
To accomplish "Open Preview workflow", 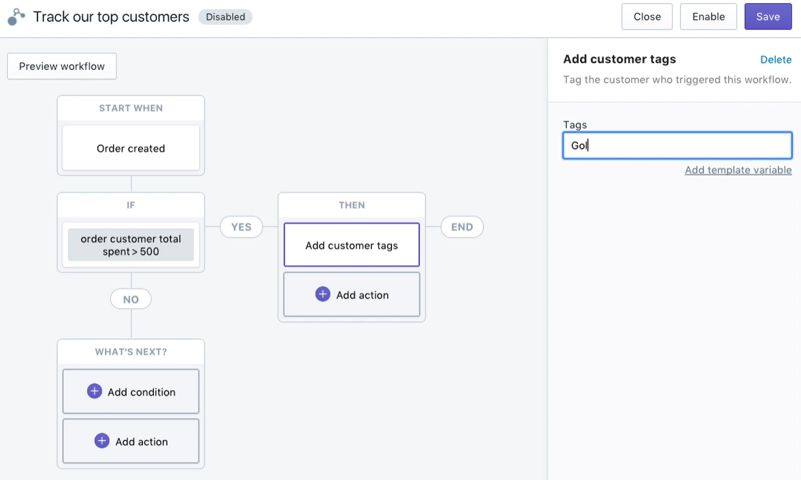I will coord(61,66).
